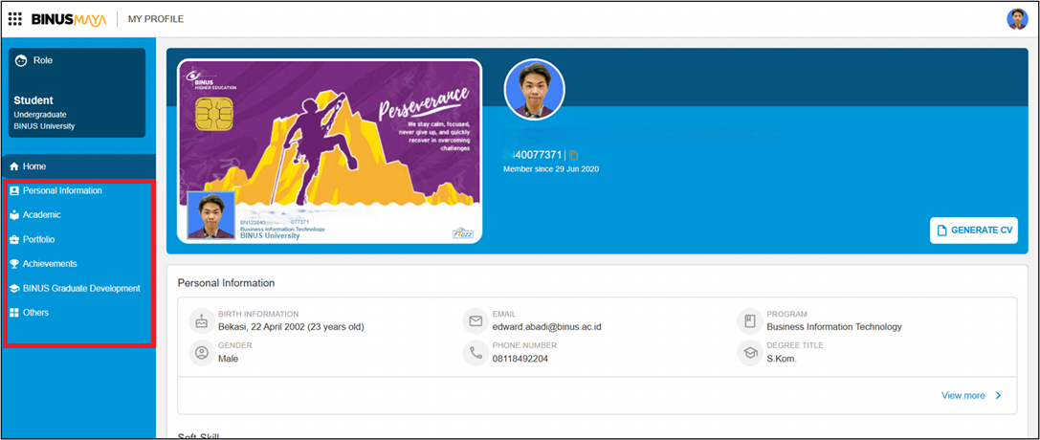Screen dimensions: 1040x440
Task: Click the Others grid icon
Action: coord(14,313)
